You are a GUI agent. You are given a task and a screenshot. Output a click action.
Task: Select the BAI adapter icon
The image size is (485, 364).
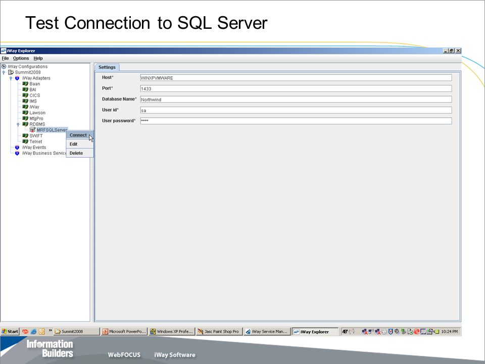[25, 89]
